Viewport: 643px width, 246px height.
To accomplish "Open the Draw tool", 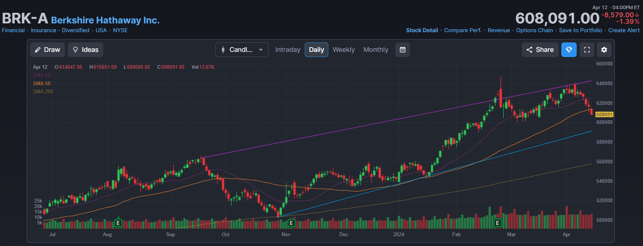I will [47, 50].
